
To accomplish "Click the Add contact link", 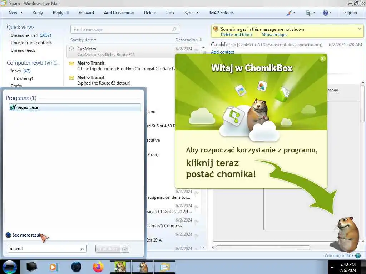I will point(222,52).
